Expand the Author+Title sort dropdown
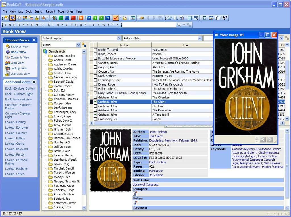 coord(200,38)
